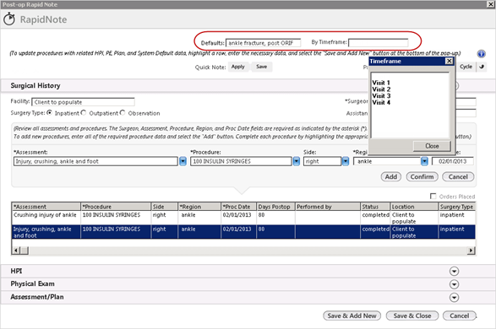Click the Assessment text field
Viewport: 496px width, 329px height.
pos(95,161)
